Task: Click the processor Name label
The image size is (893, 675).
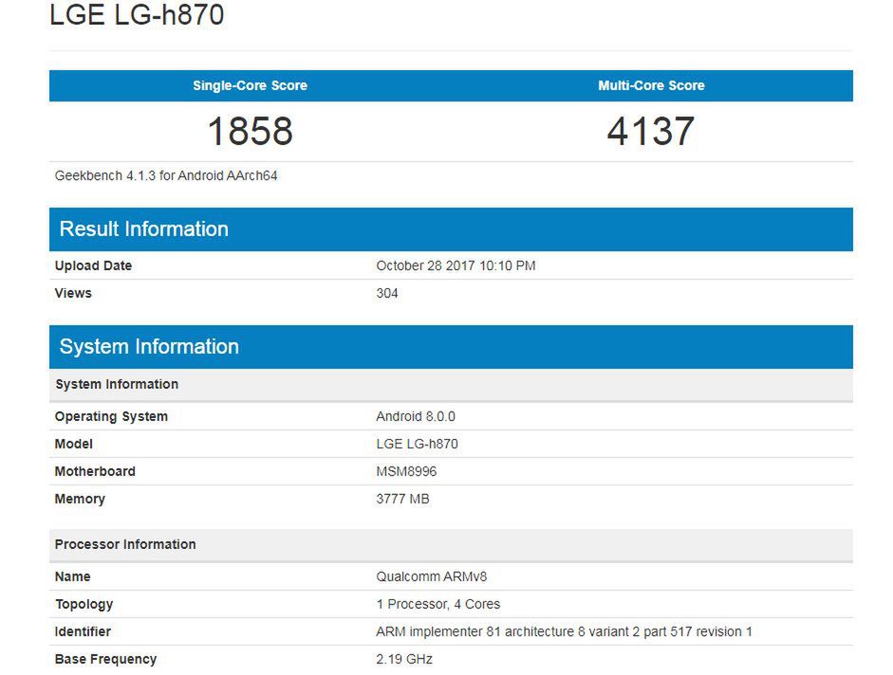Action: (x=72, y=576)
